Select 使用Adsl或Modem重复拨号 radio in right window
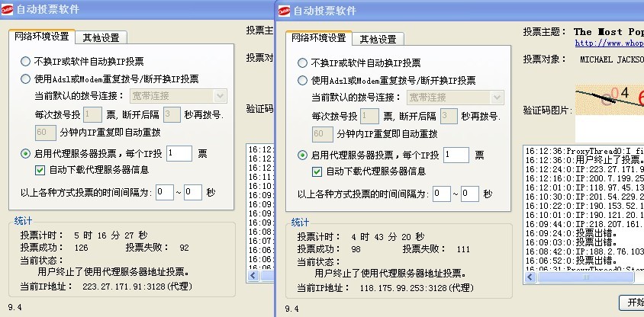The image size is (644, 317). coord(303,80)
